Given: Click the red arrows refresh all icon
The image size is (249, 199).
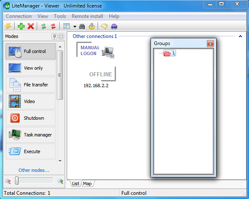Looking at the screenshot, I should [x=53, y=26].
